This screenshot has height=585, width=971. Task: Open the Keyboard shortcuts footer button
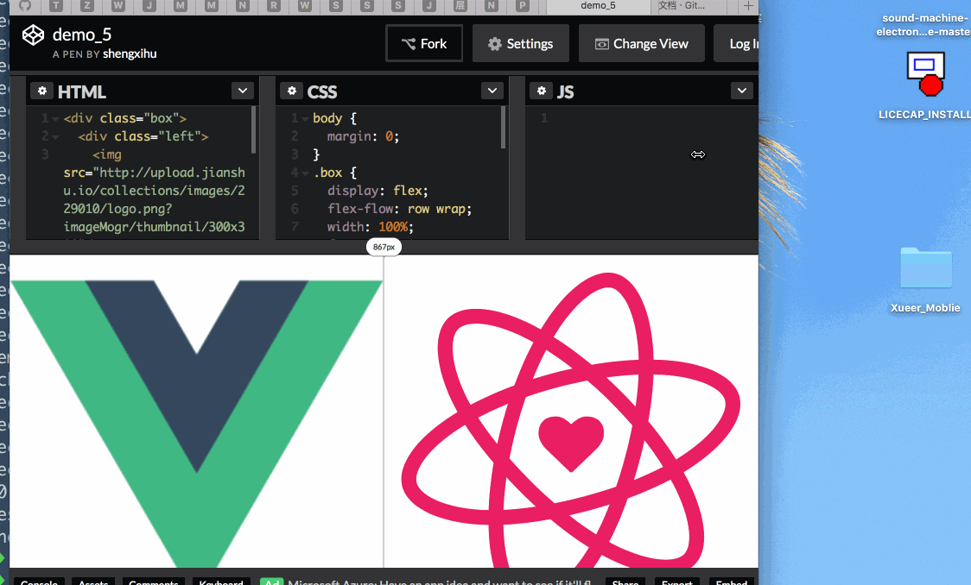(221, 582)
